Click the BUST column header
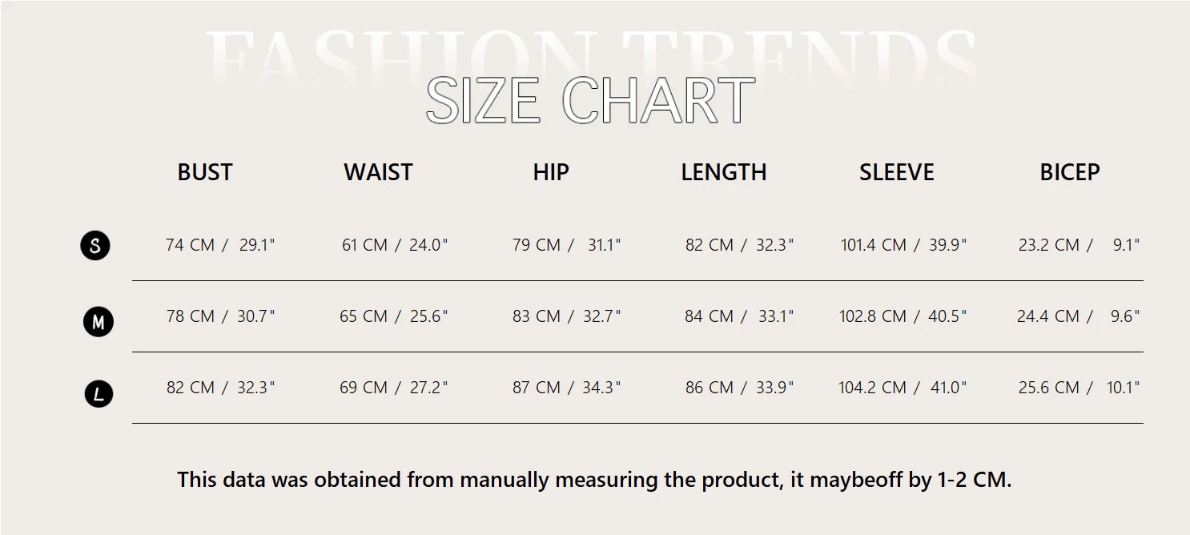This screenshot has width=1190, height=535. (205, 172)
